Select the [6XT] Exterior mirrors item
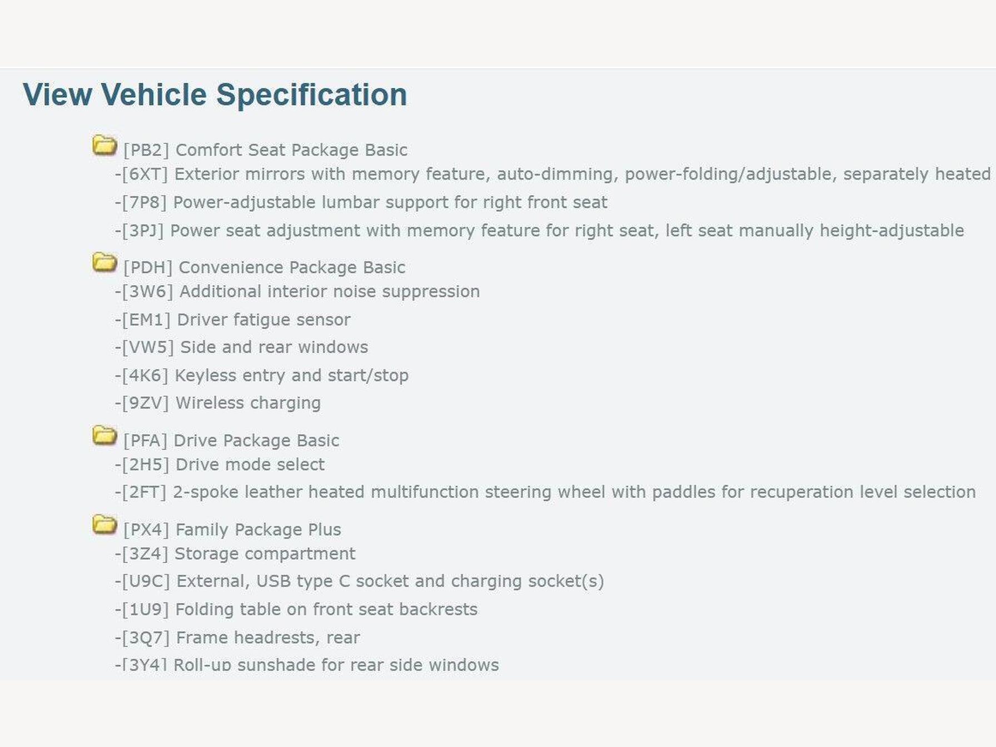The image size is (996, 747). click(553, 175)
